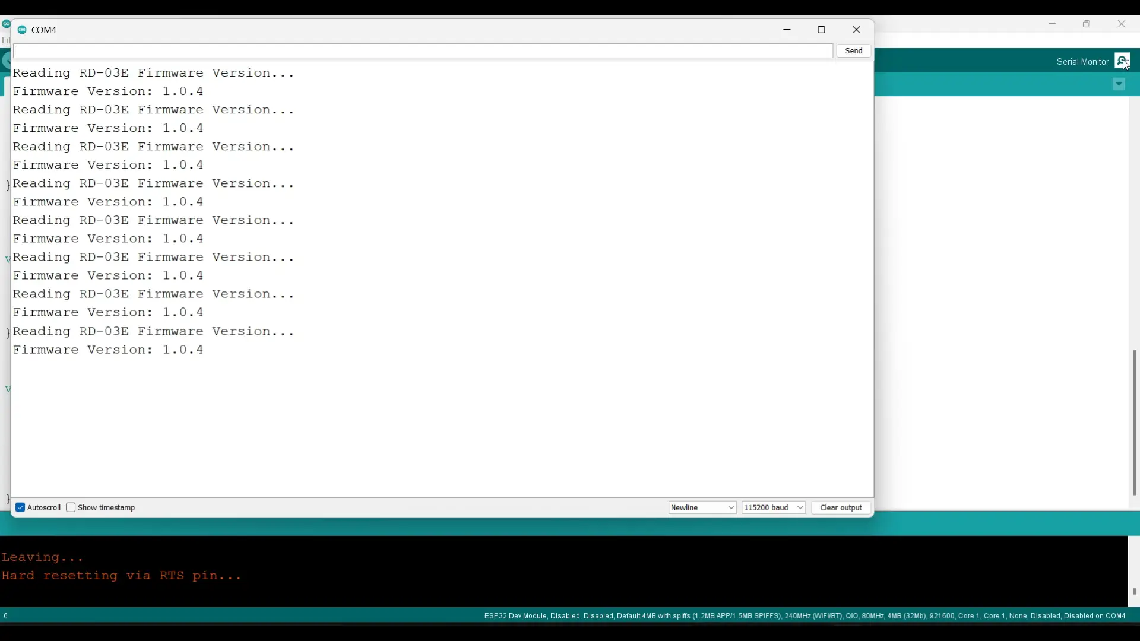This screenshot has width=1140, height=641.
Task: Open the Newline line-ending dropdown
Action: [703, 508]
